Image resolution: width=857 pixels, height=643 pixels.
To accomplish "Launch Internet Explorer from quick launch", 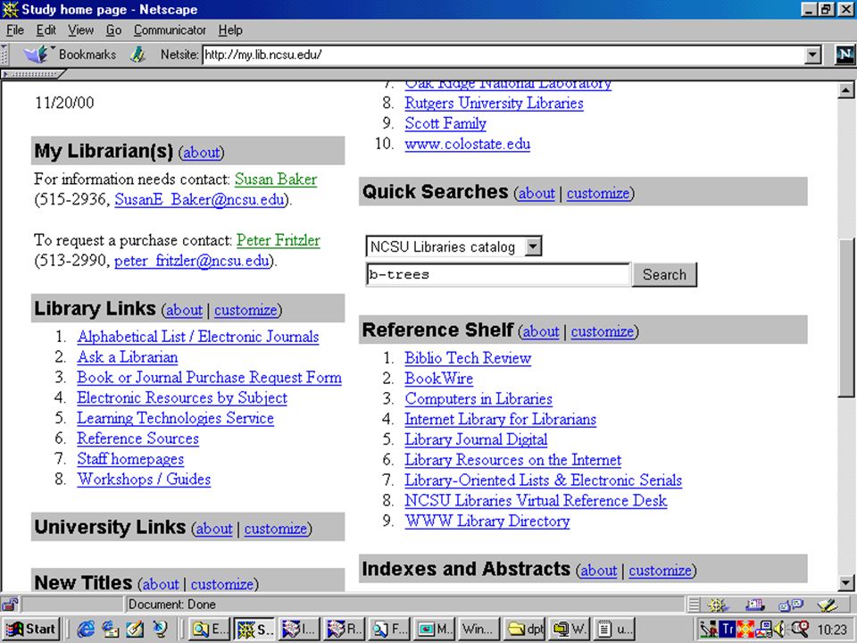I will point(86,630).
